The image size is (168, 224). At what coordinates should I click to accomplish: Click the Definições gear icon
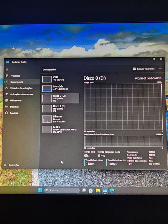tap(5, 165)
